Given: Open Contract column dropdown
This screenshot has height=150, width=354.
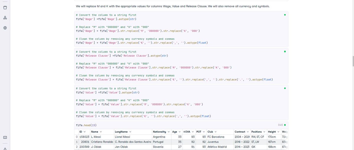Looking at the screenshot, I should (247, 132).
